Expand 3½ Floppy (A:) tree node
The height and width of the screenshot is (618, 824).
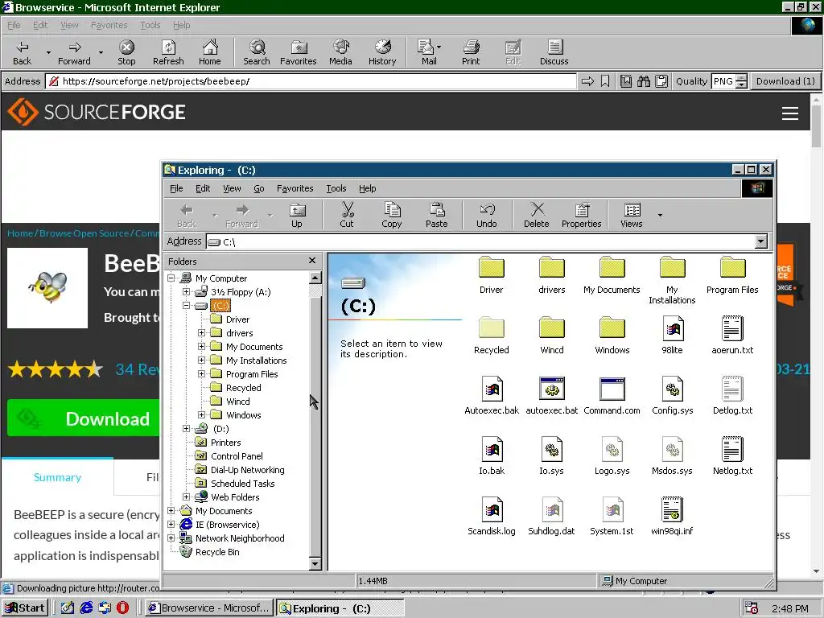[x=186, y=291]
